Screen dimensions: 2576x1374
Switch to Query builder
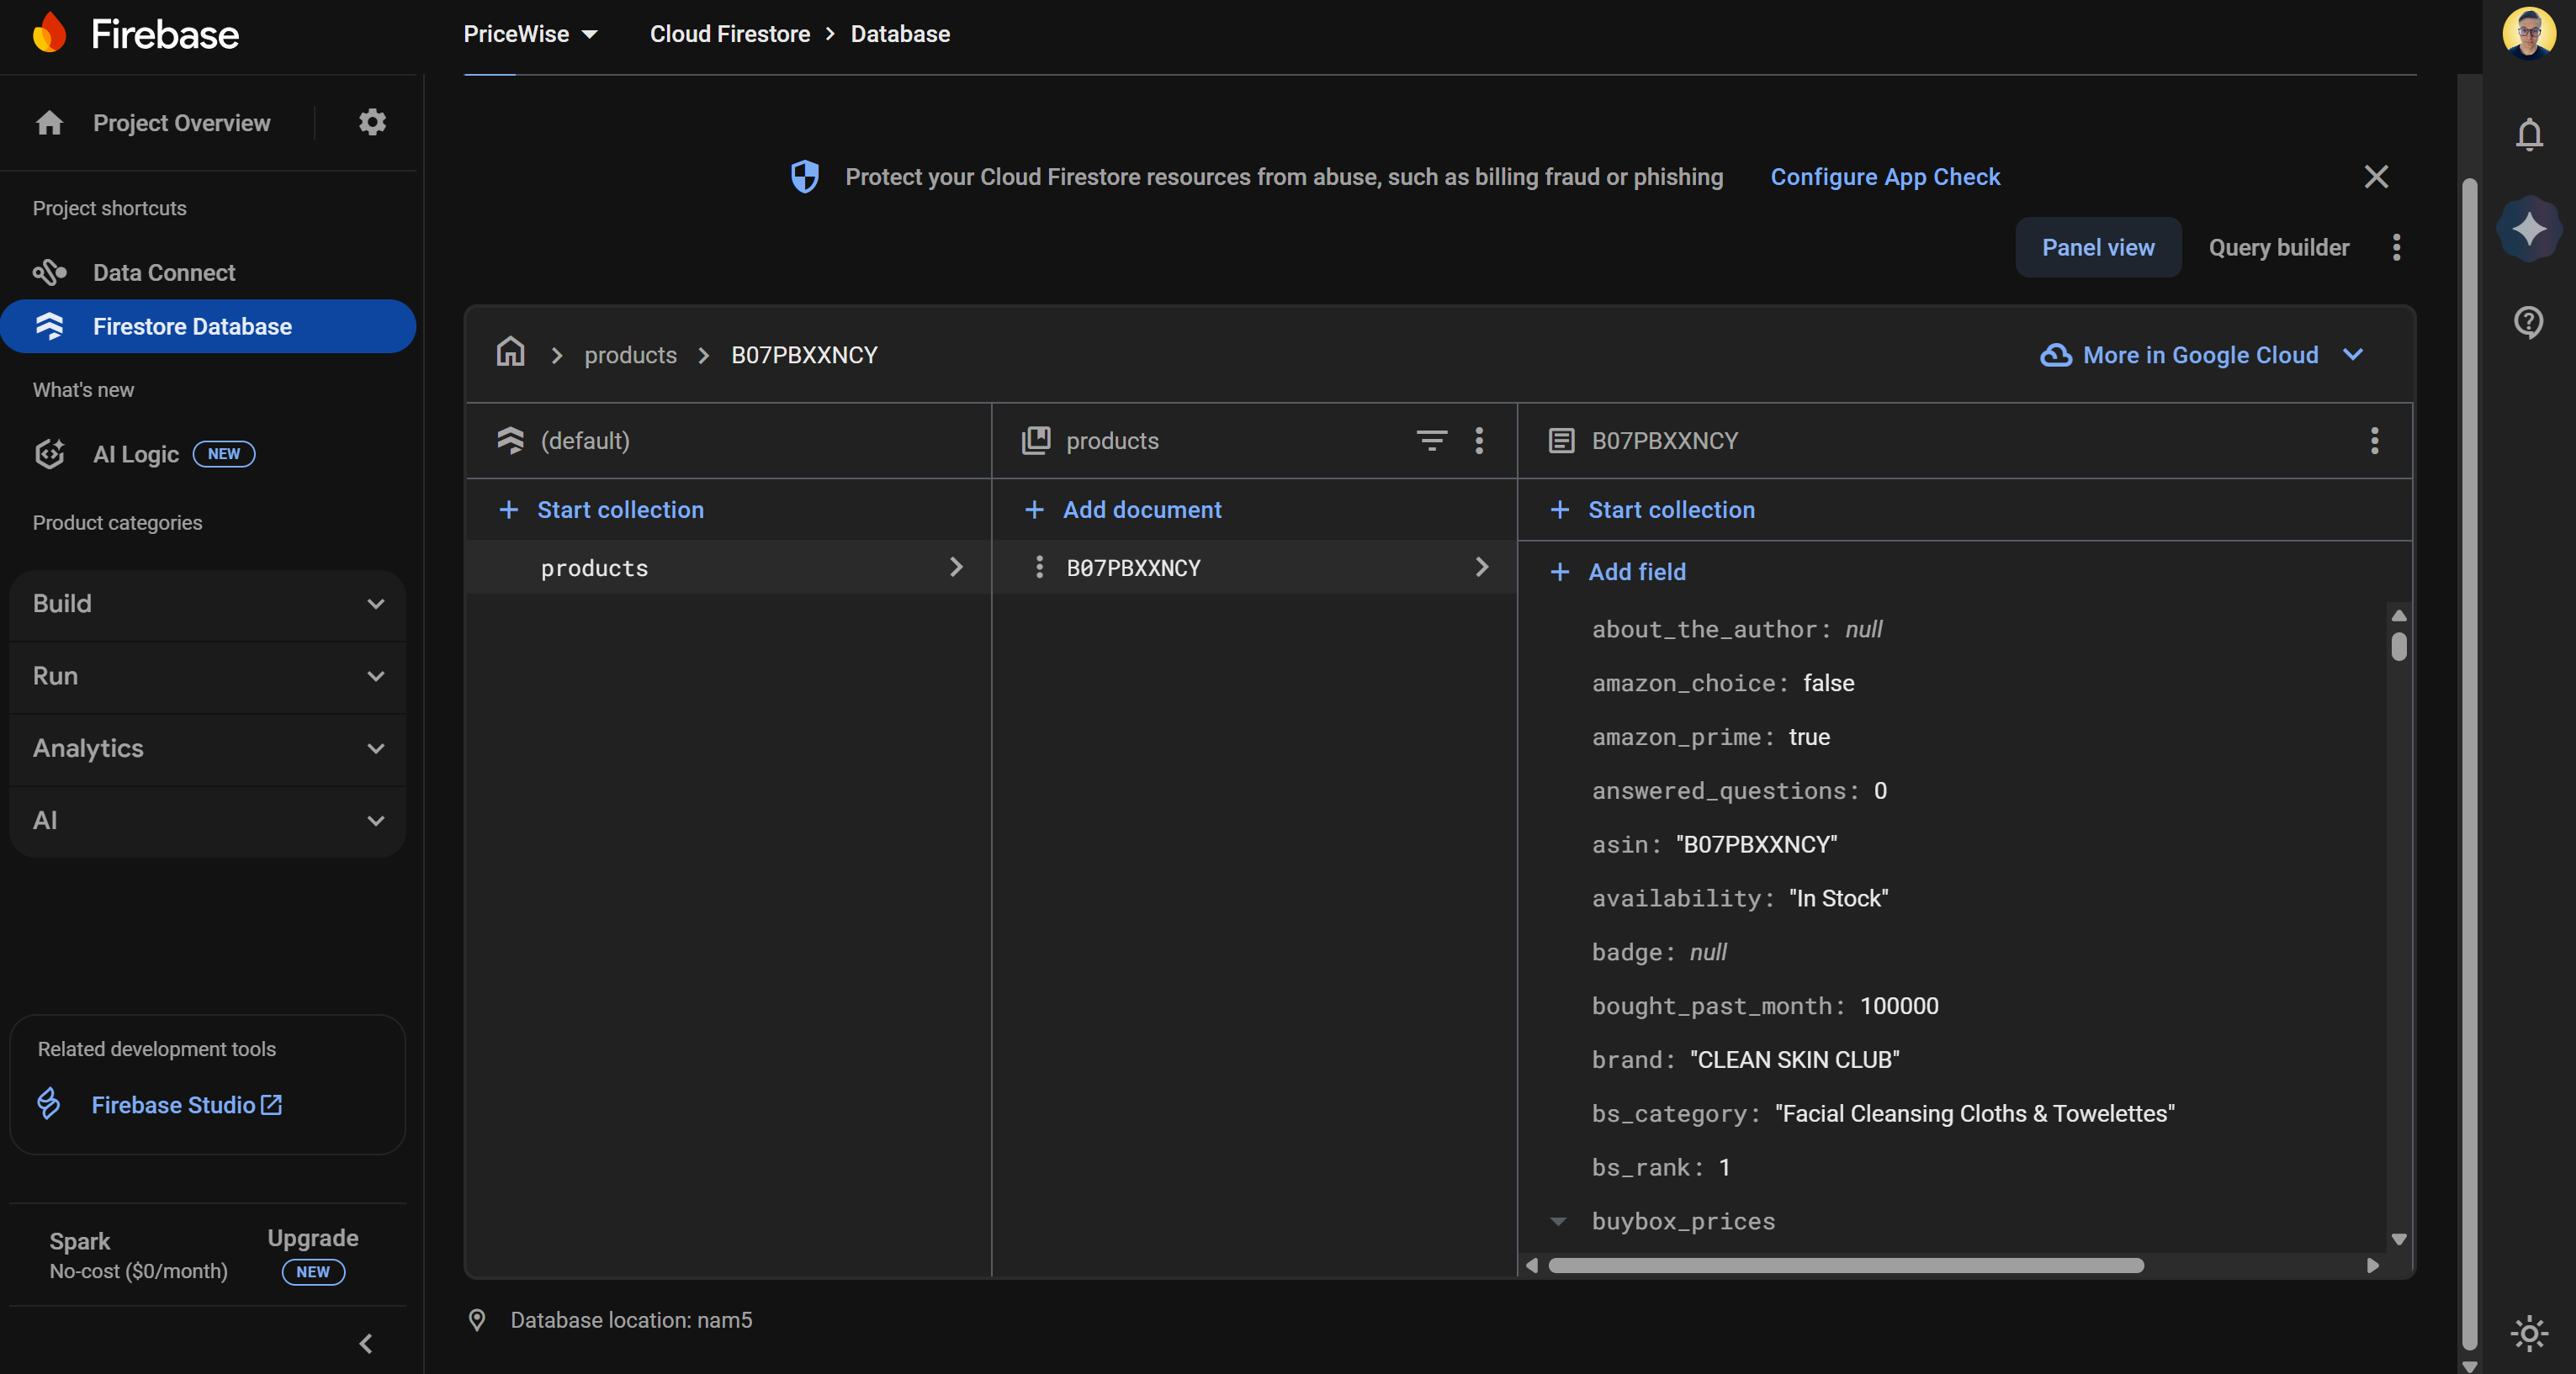tap(2279, 247)
